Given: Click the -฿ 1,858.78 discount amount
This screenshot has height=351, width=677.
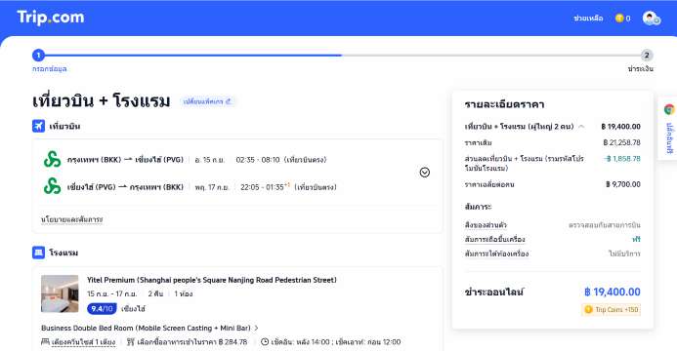Looking at the screenshot, I should [622, 159].
